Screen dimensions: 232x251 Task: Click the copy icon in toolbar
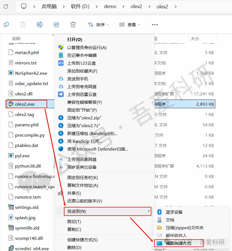6,25
